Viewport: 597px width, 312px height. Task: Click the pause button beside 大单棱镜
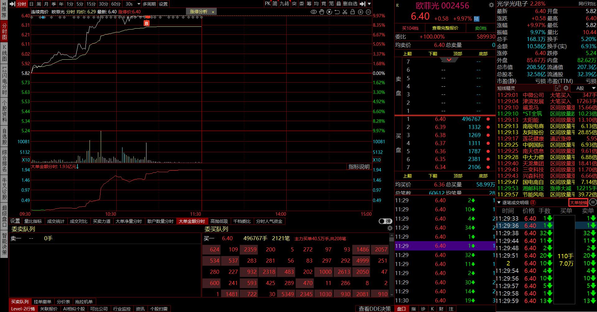(x=593, y=202)
